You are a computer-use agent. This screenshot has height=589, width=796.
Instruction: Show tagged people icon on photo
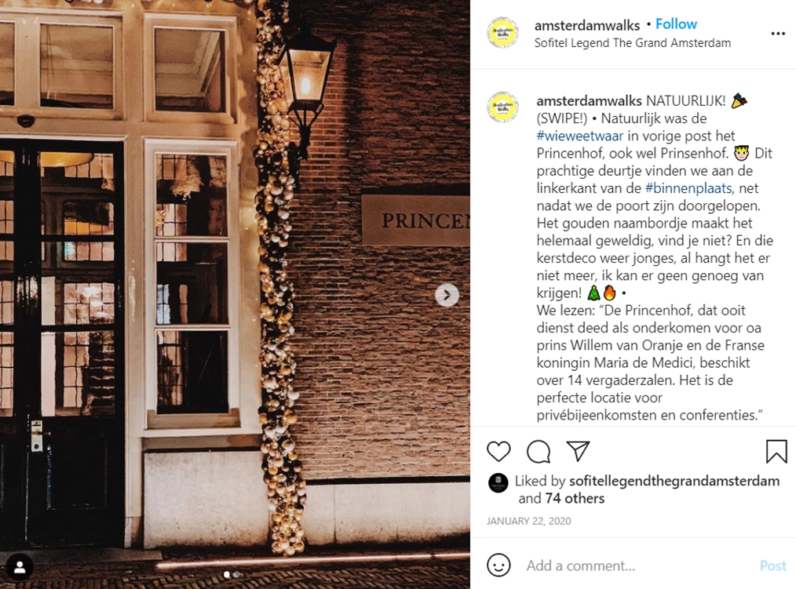[20, 567]
